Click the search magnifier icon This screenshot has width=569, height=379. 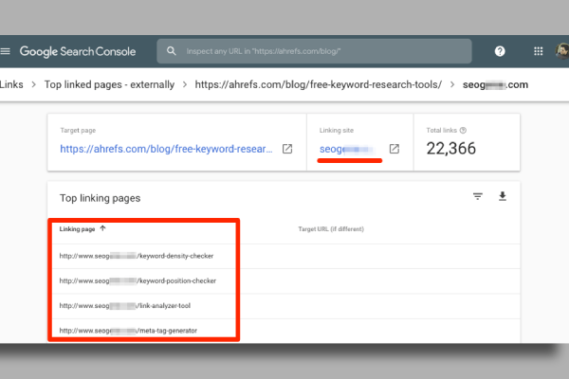(172, 51)
